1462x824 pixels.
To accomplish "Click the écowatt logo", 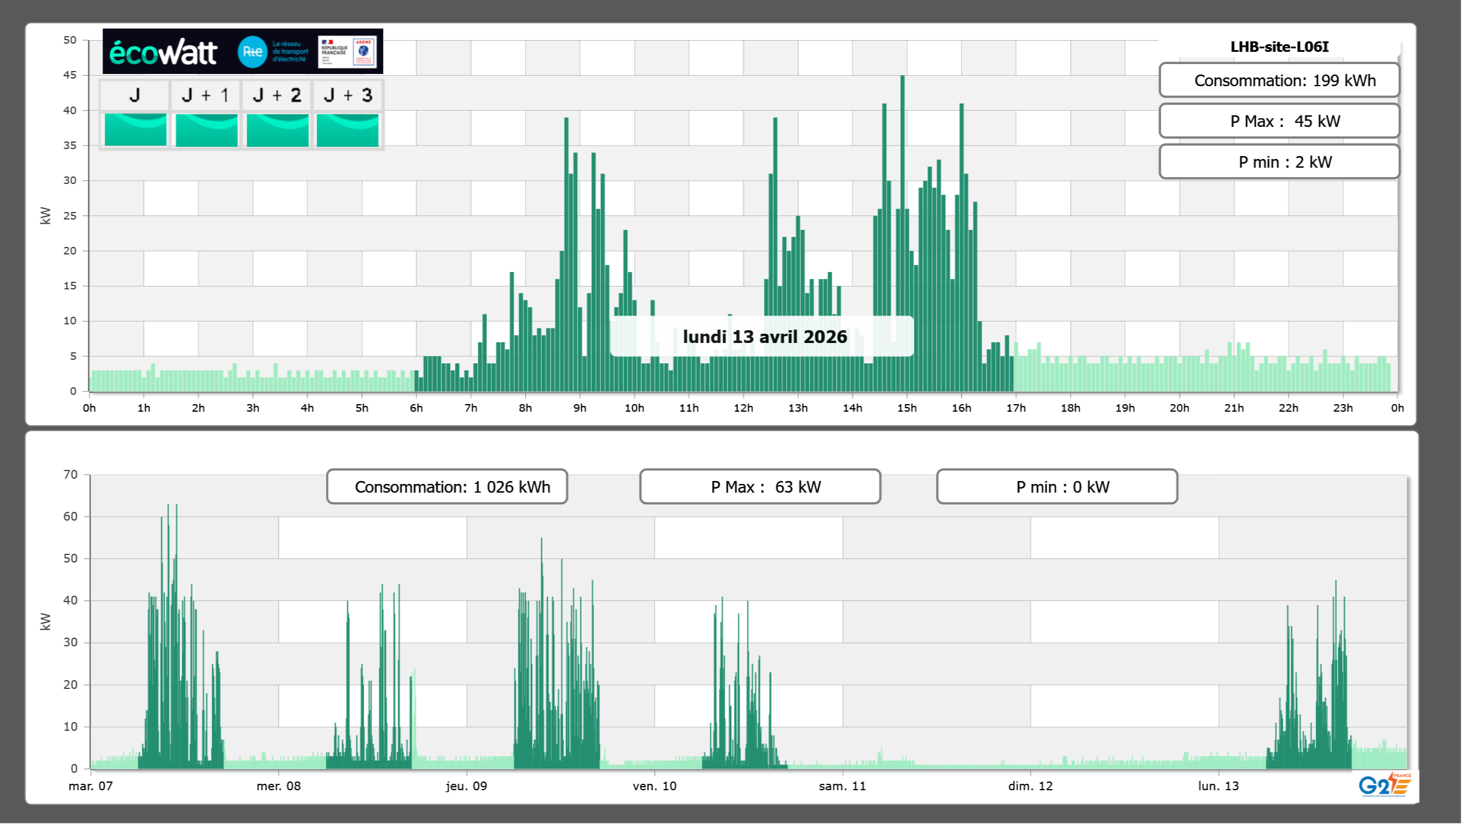I will [x=163, y=52].
